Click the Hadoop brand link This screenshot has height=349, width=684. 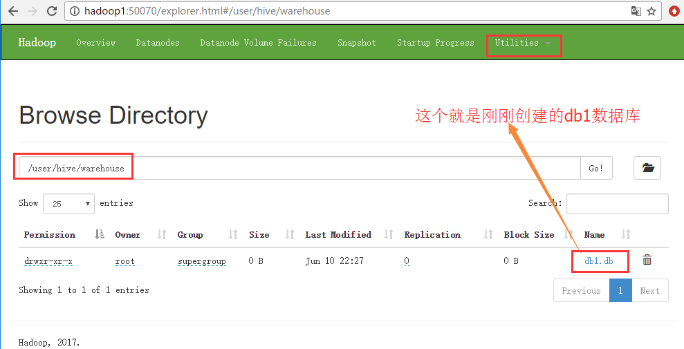37,43
